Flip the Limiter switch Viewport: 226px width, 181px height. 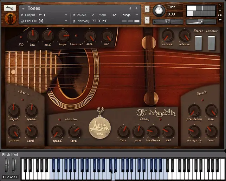[212, 43]
